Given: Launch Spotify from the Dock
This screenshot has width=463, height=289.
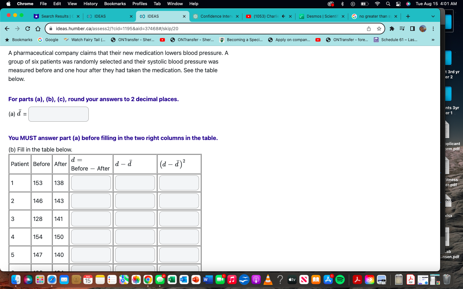Looking at the screenshot, I should [341, 280].
